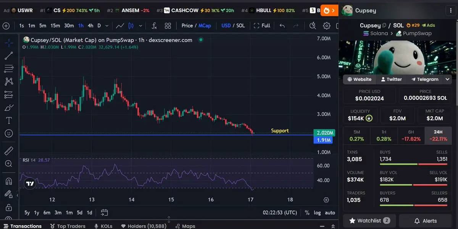Undo the last chart action
The image size is (458, 229).
pyautogui.click(x=282, y=26)
